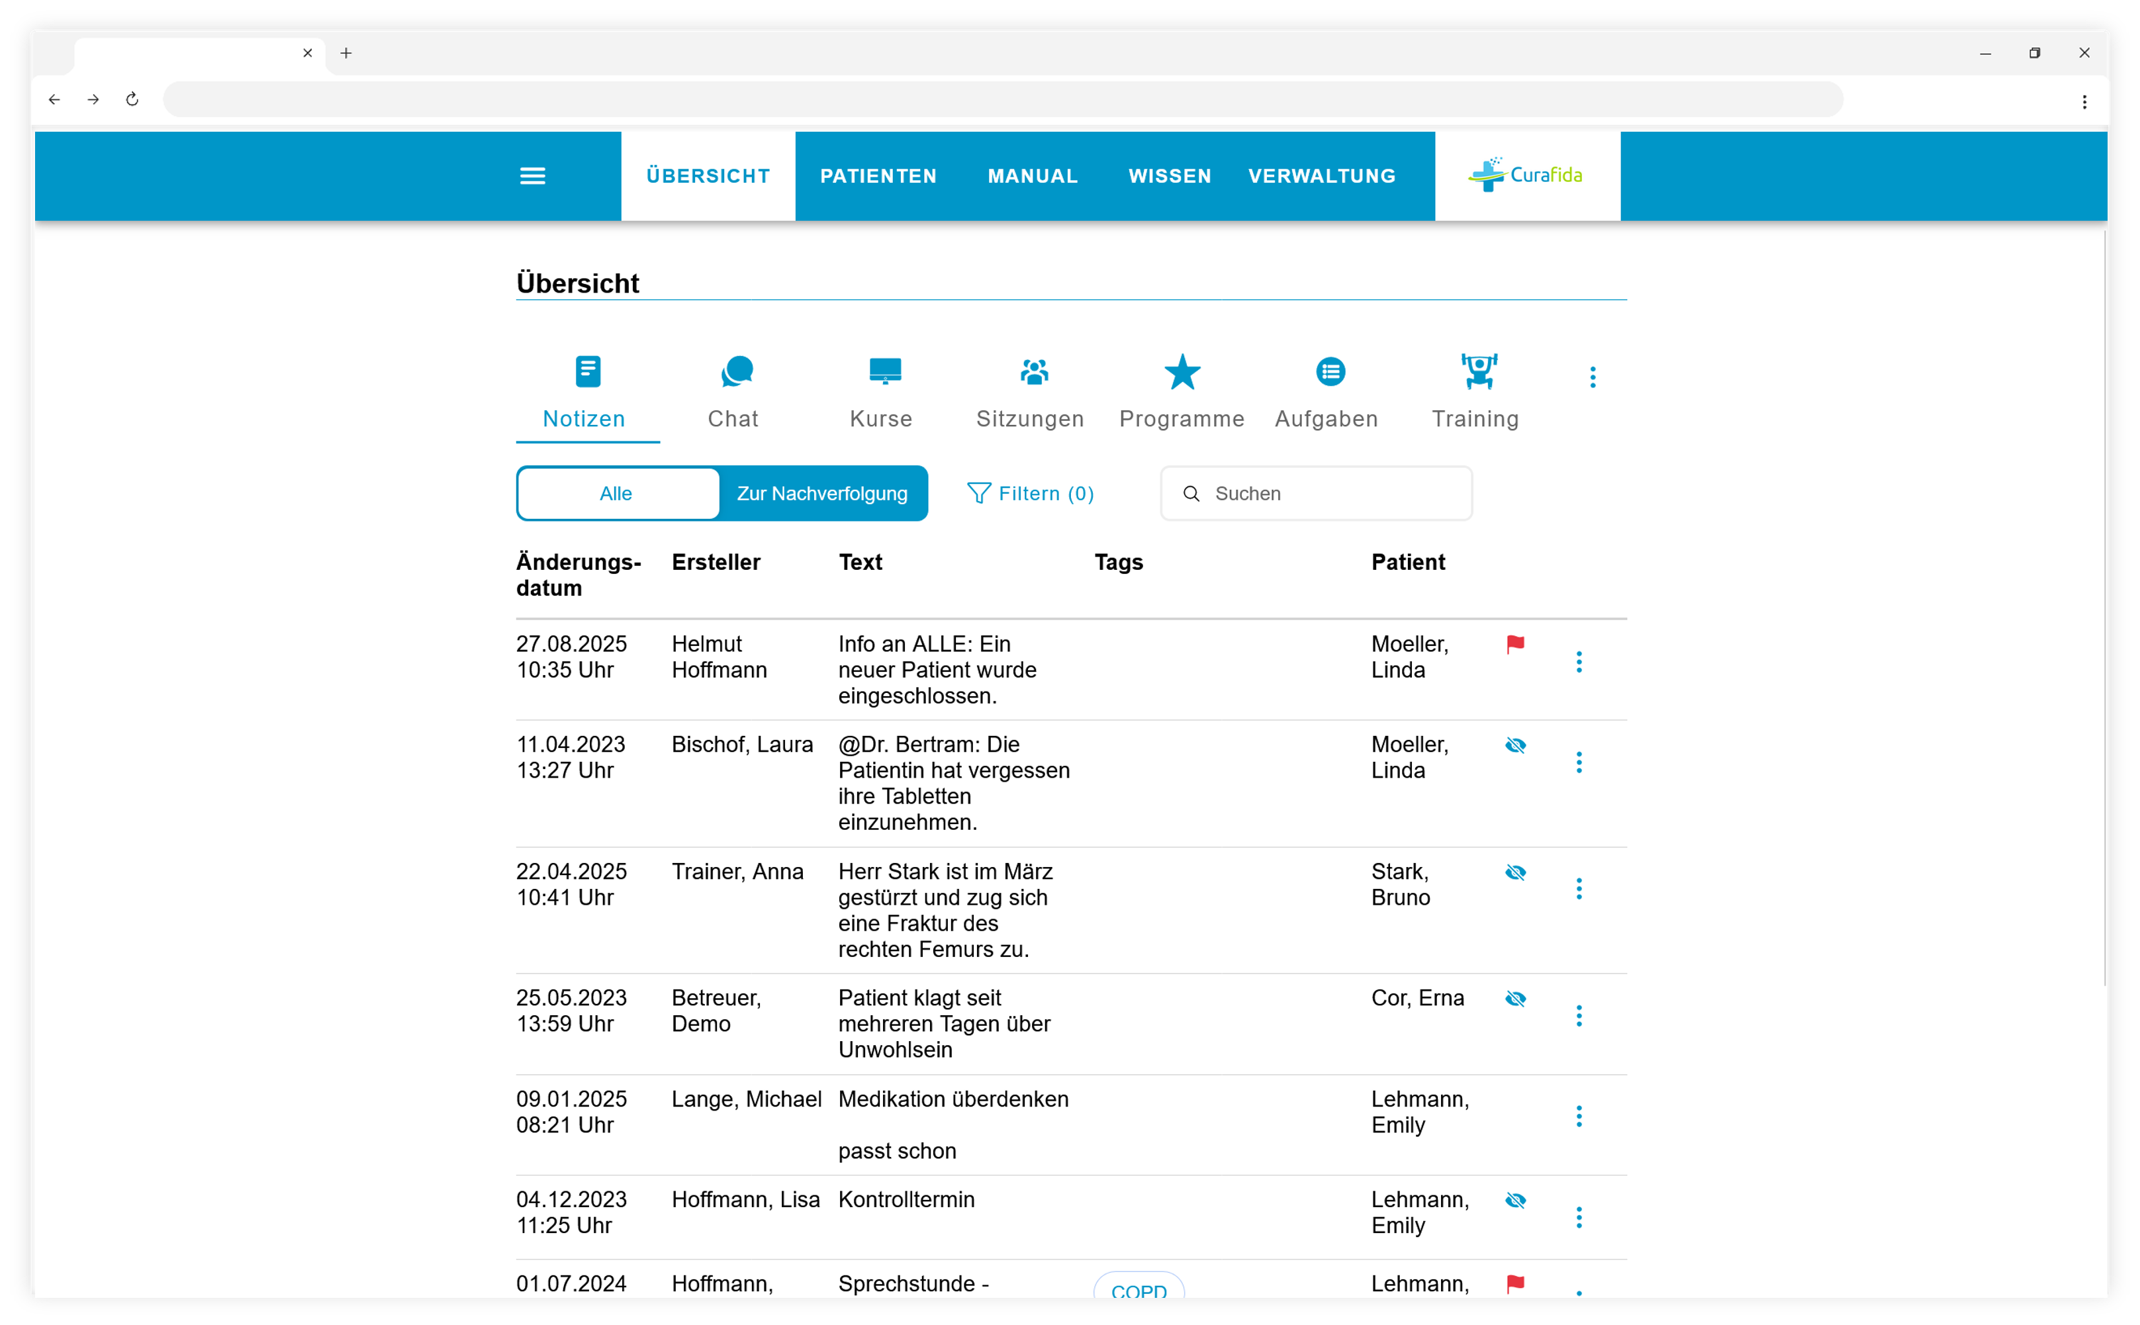2140x1325 pixels.
Task: Open options menu for 11.04.2023 note
Action: click(x=1579, y=762)
